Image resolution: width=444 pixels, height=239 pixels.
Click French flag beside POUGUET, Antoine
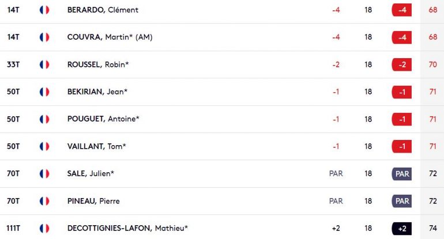[x=44, y=119]
